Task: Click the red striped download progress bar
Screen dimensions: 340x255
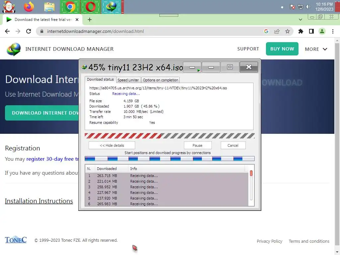Action: (x=170, y=136)
